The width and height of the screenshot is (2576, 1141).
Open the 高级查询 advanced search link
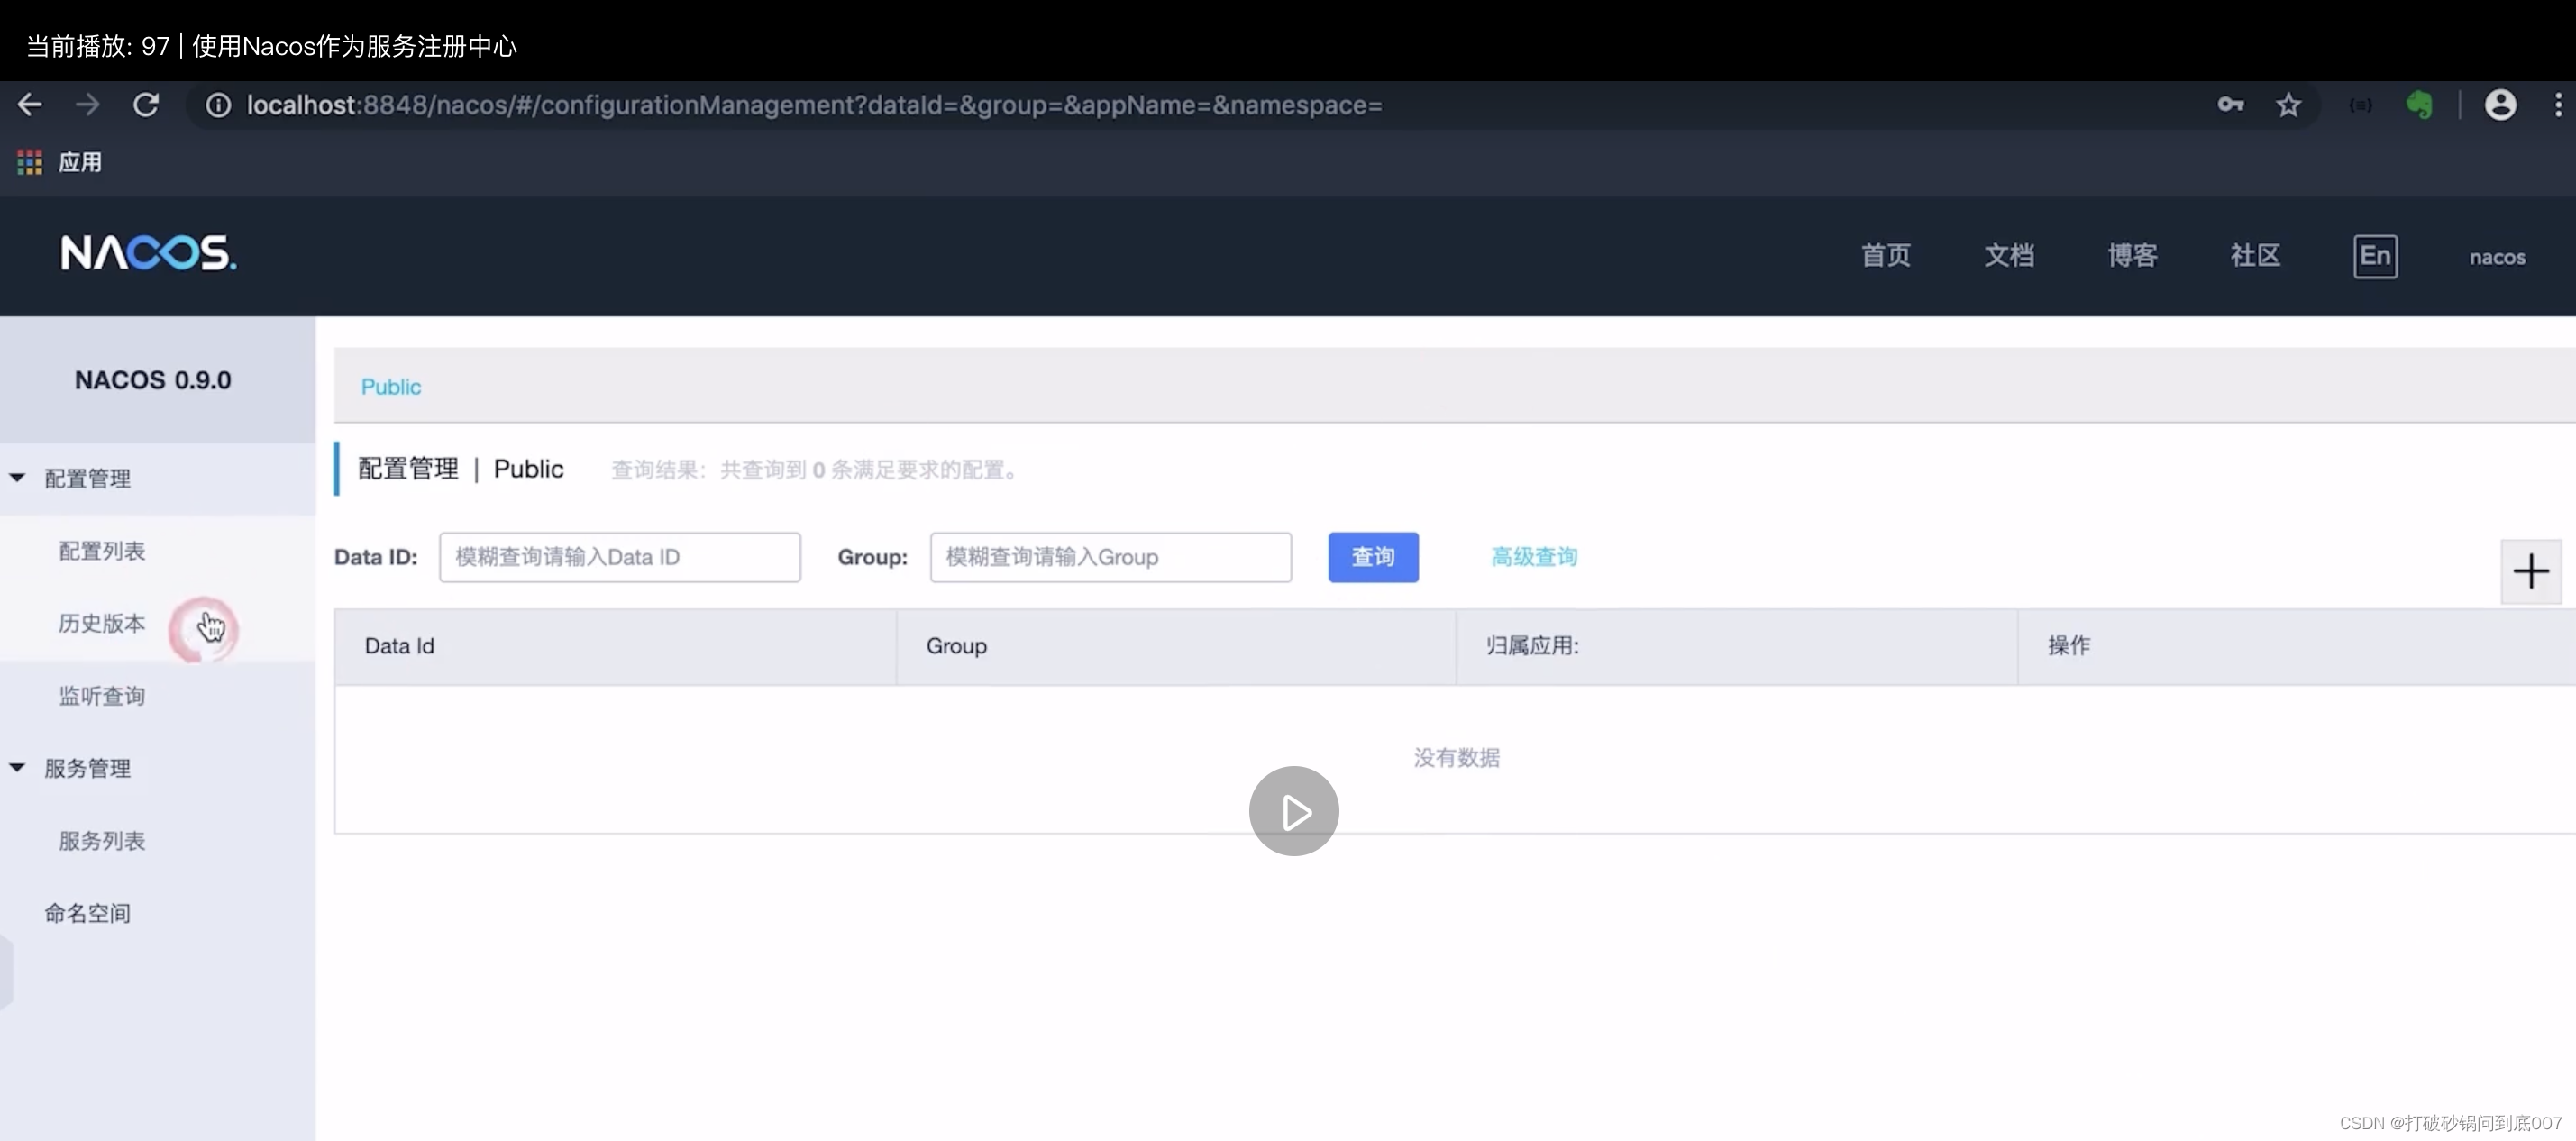(x=1534, y=557)
